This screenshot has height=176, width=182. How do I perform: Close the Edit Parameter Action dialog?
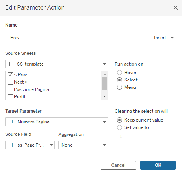[175, 8]
